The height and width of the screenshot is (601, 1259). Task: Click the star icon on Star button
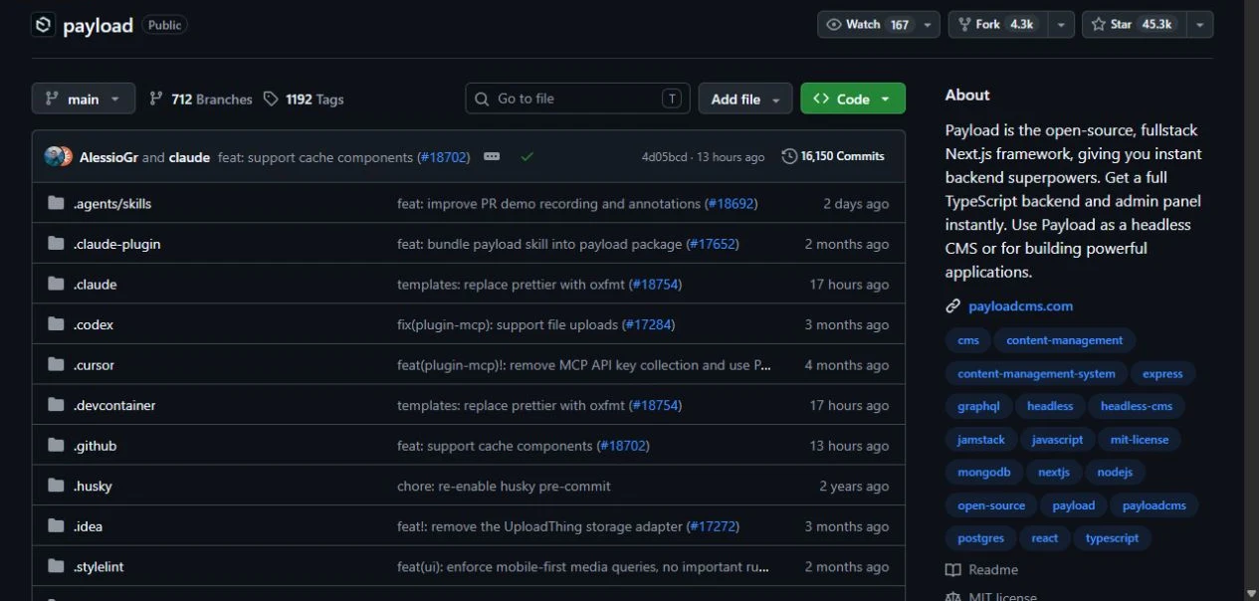coord(1099,25)
